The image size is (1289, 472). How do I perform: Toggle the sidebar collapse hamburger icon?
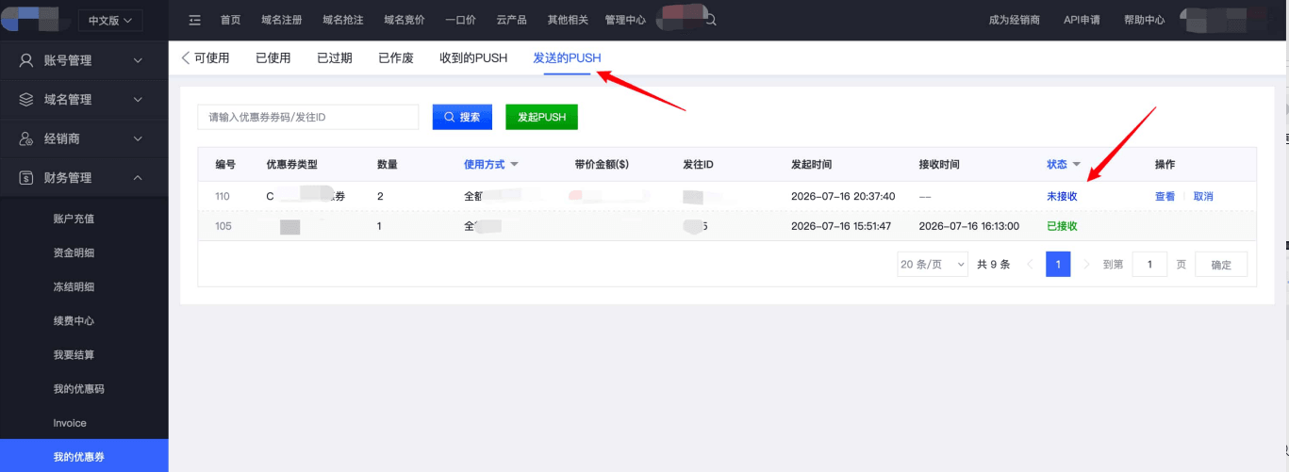tap(195, 20)
